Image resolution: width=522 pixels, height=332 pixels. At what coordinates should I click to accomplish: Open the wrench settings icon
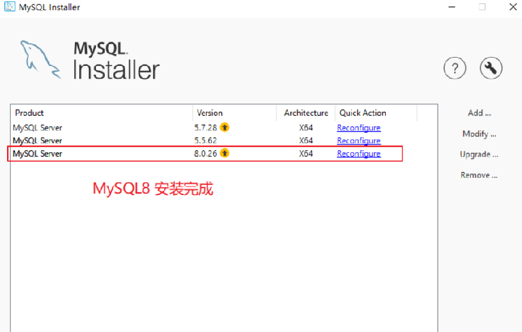pos(491,68)
